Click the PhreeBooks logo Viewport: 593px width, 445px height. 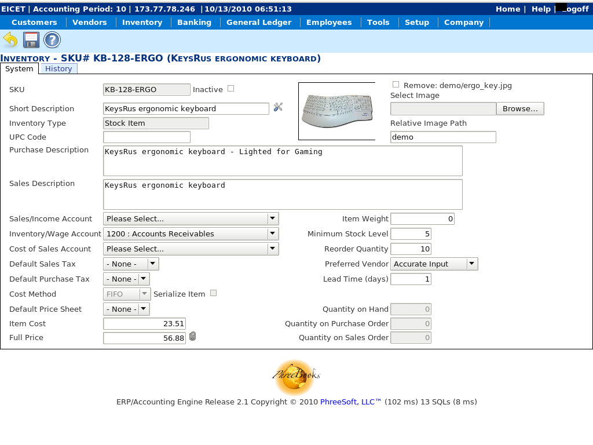click(296, 377)
